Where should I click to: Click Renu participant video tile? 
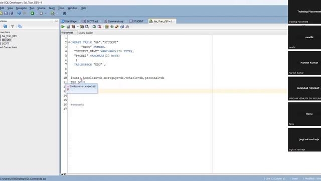pyautogui.click(x=304, y=114)
